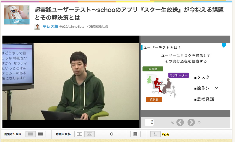Click the 代表取締役社長 title text
Screen dimensions: 235x142
point(97,27)
